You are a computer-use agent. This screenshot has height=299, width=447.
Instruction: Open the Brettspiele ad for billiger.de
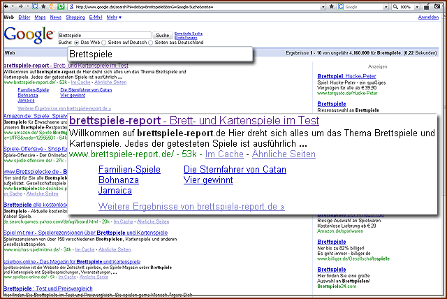[x=332, y=242]
